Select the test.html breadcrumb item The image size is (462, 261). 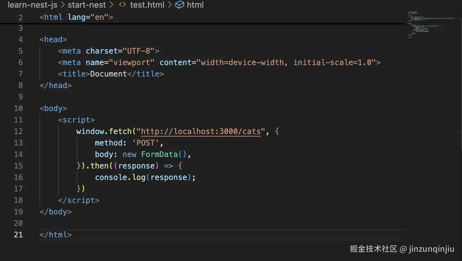coord(147,5)
